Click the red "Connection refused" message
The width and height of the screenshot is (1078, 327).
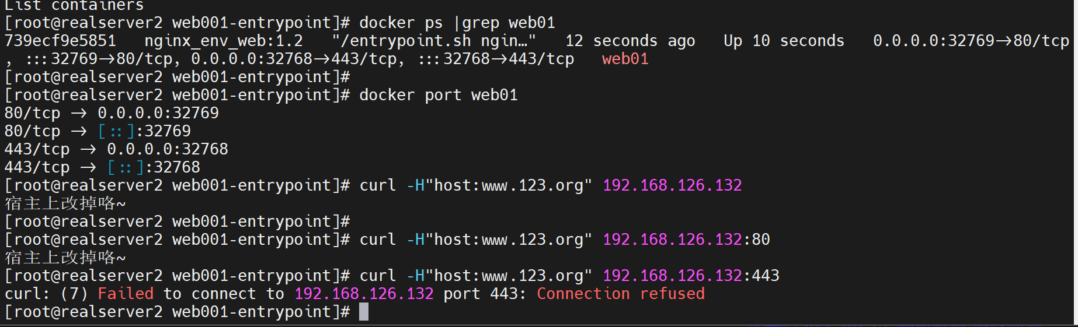(621, 294)
